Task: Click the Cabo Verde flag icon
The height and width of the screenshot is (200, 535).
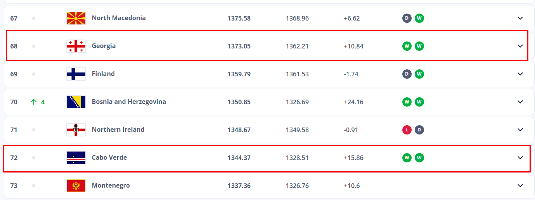Action: pos(76,158)
